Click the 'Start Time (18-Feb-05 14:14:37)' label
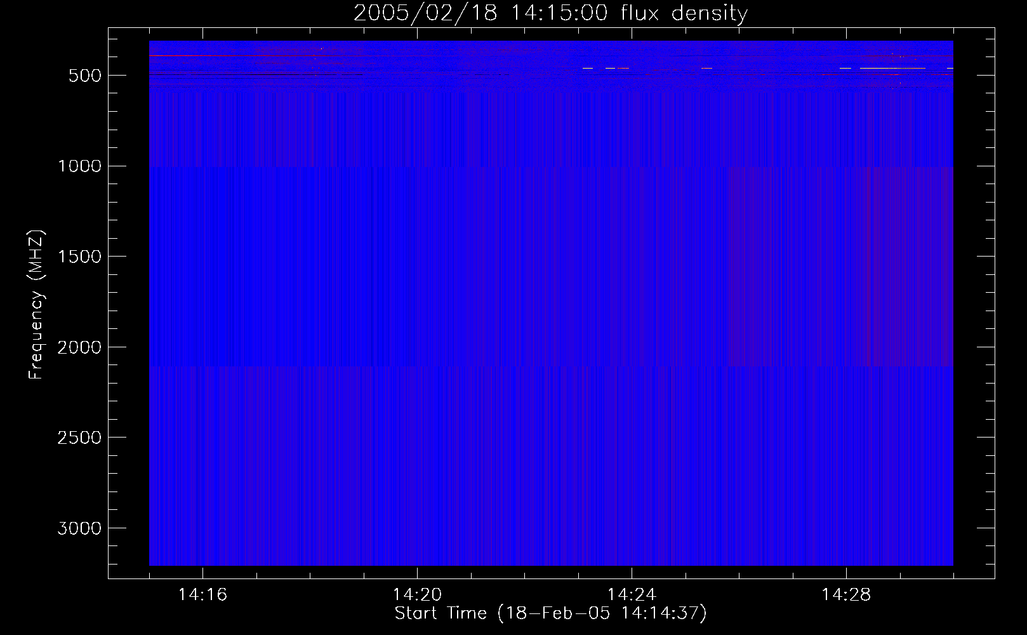 coord(550,613)
